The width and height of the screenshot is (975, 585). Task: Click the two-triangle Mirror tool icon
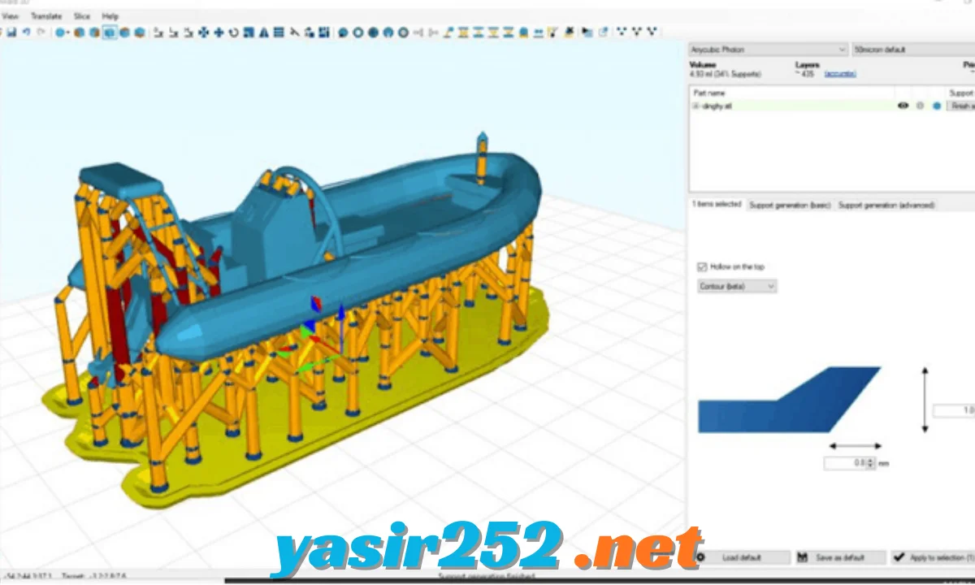[264, 32]
